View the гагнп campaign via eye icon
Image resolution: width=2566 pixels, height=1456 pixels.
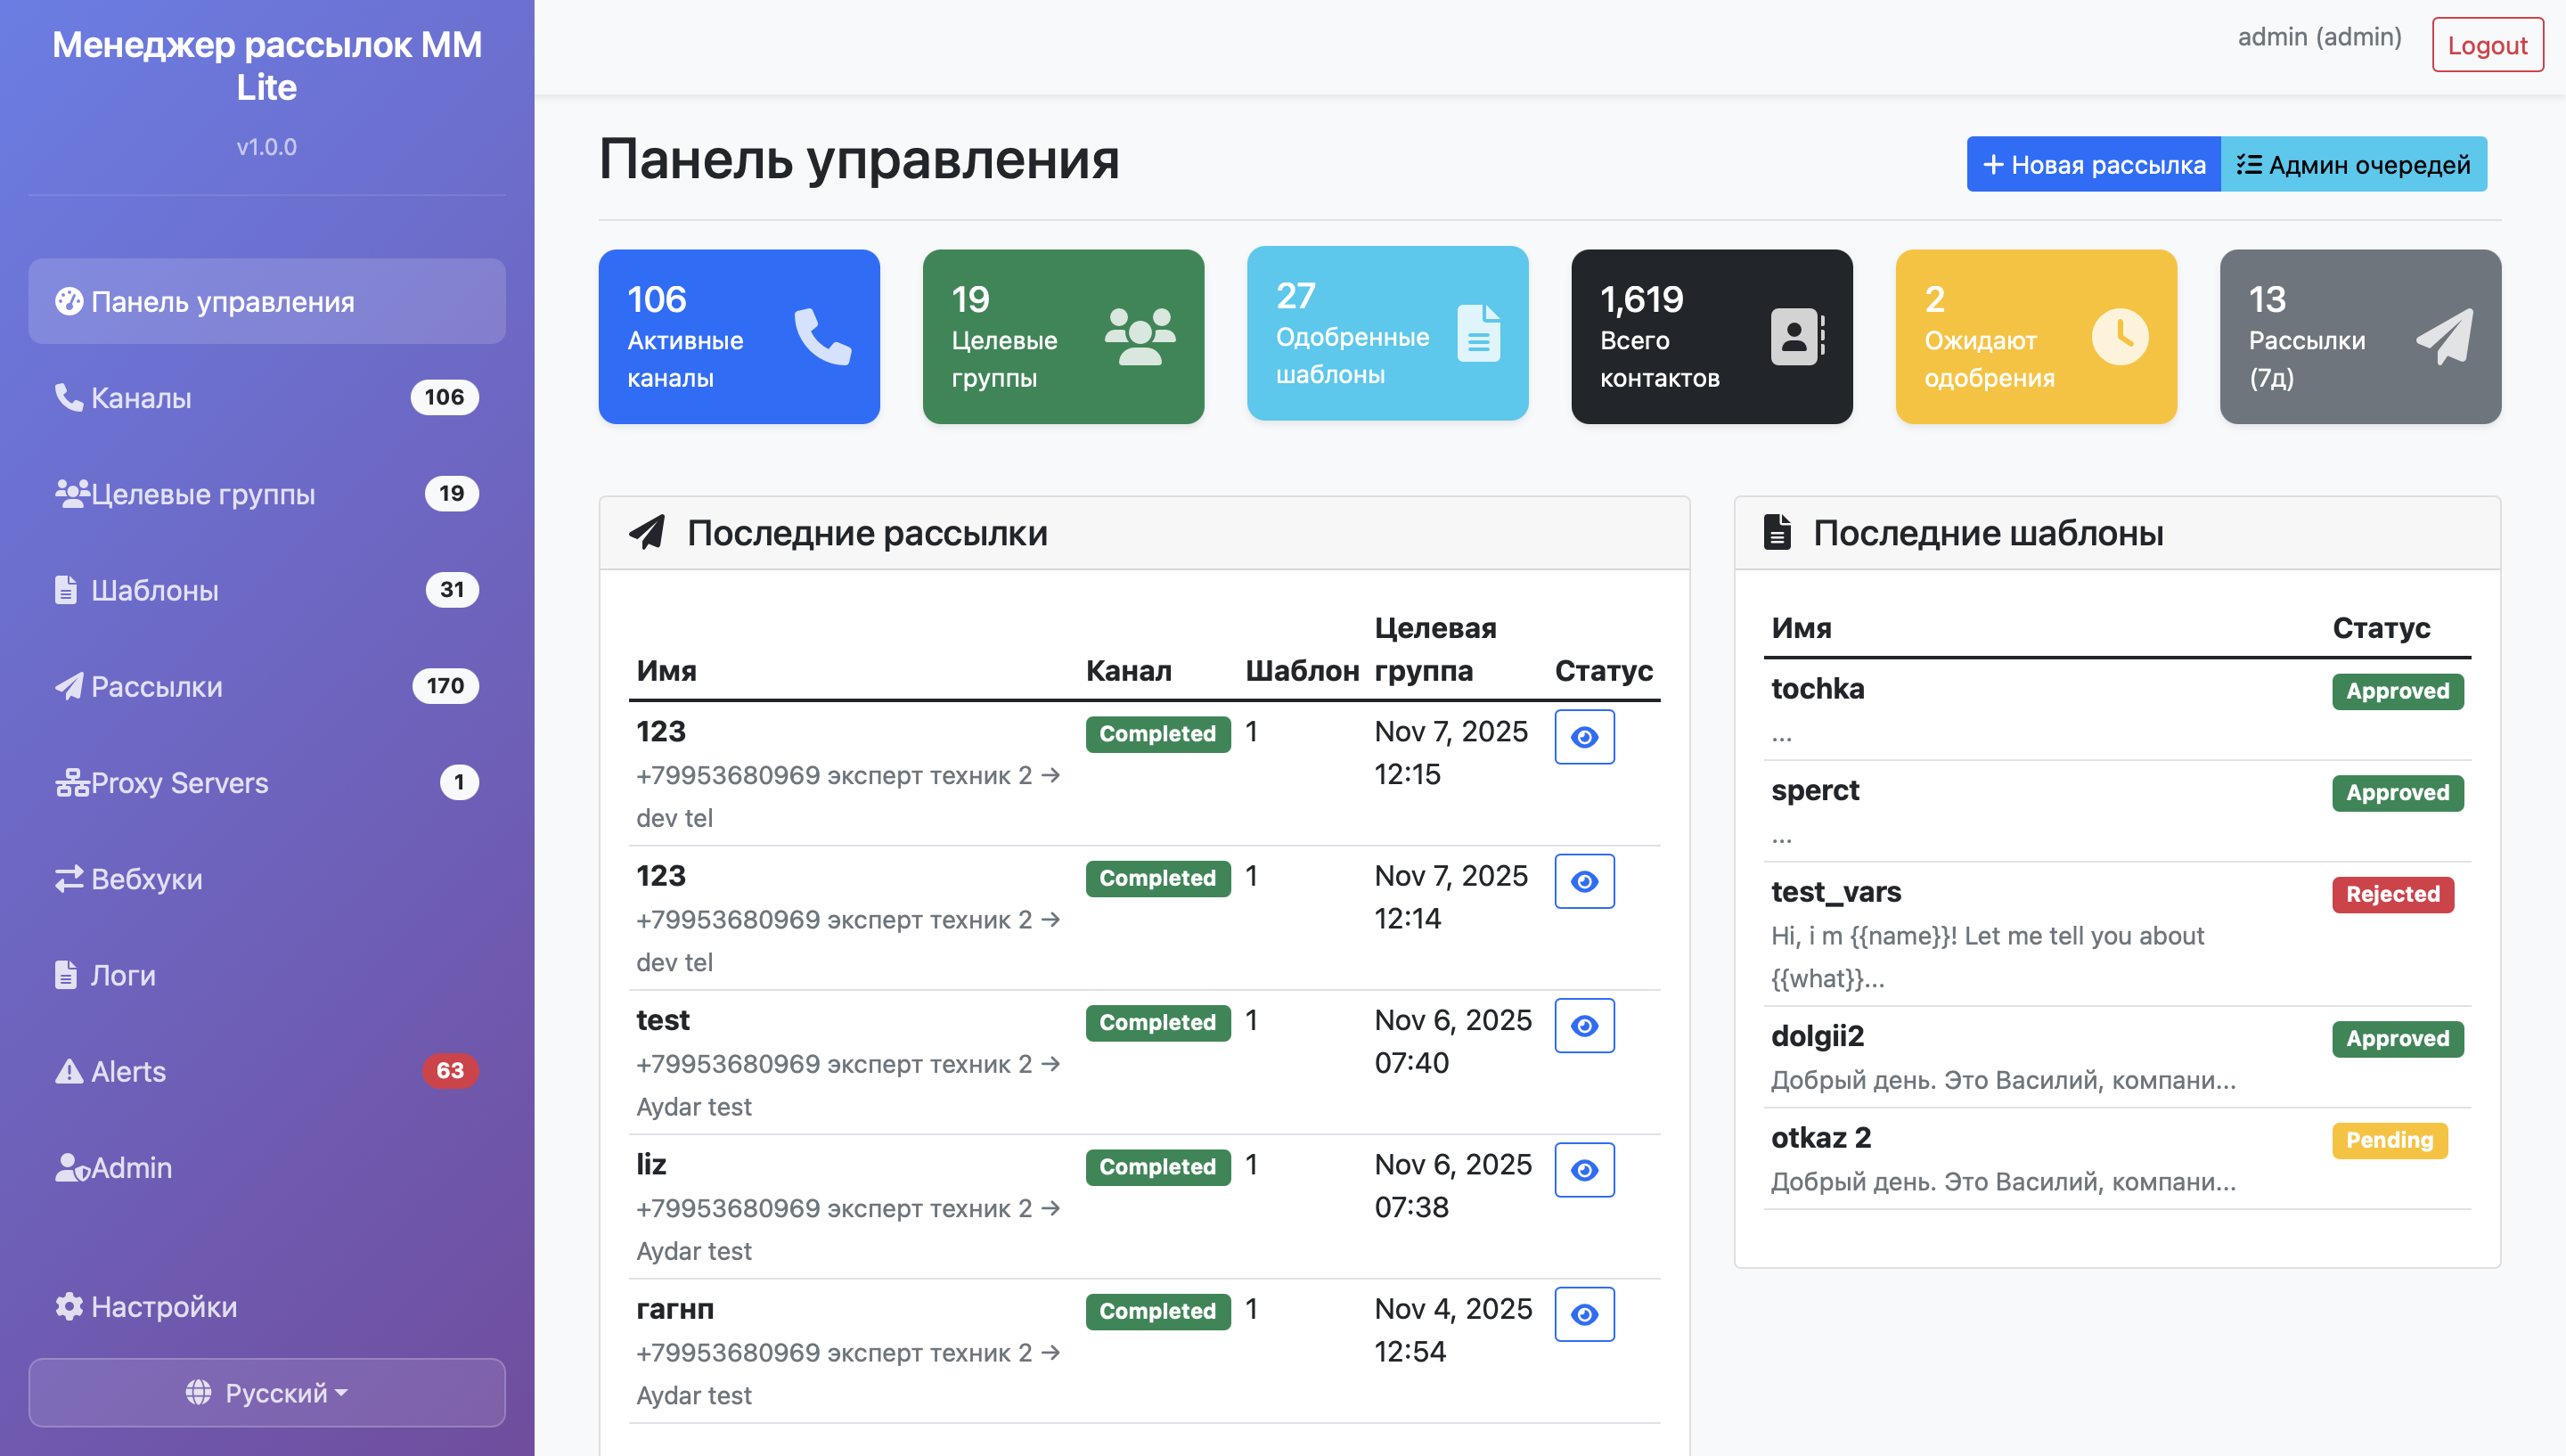[x=1583, y=1314]
